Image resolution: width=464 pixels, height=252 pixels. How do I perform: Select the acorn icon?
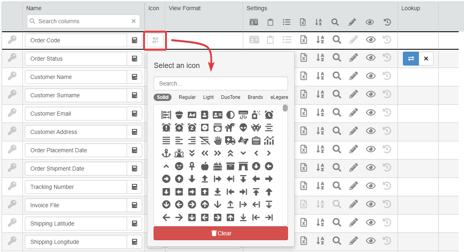pyautogui.click(x=179, y=115)
